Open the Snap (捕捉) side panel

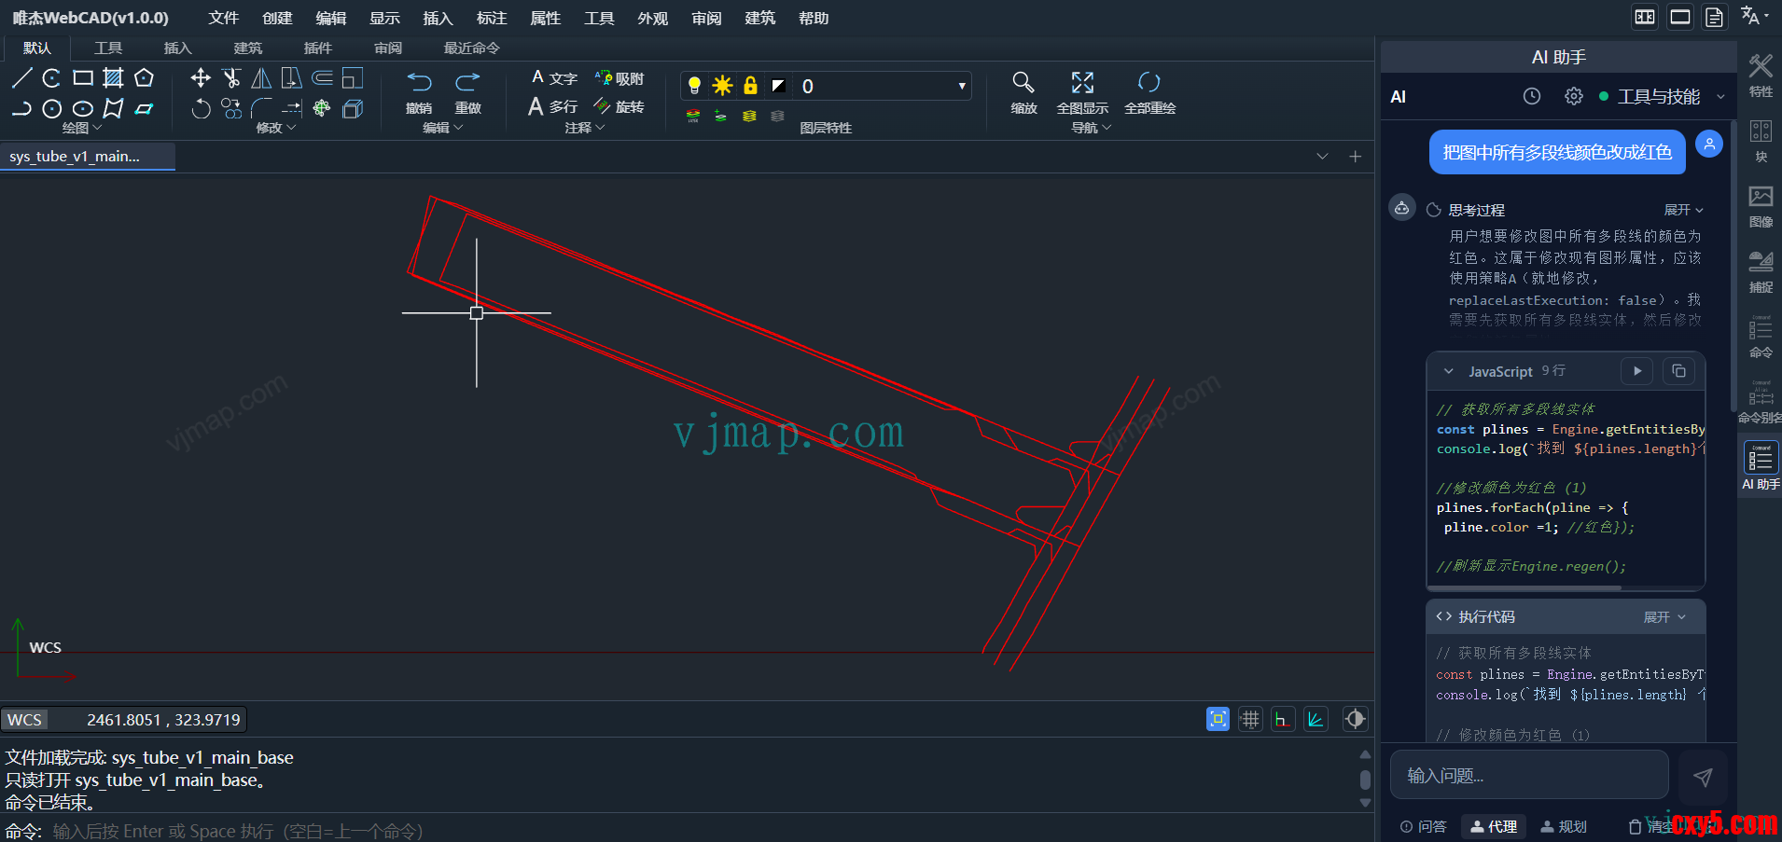coord(1761,271)
